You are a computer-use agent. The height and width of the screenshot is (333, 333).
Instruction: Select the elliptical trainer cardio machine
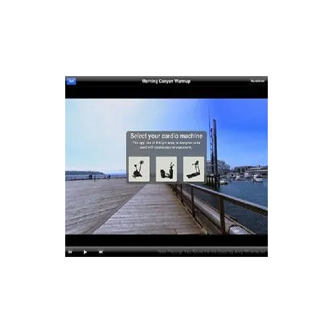coord(166,169)
